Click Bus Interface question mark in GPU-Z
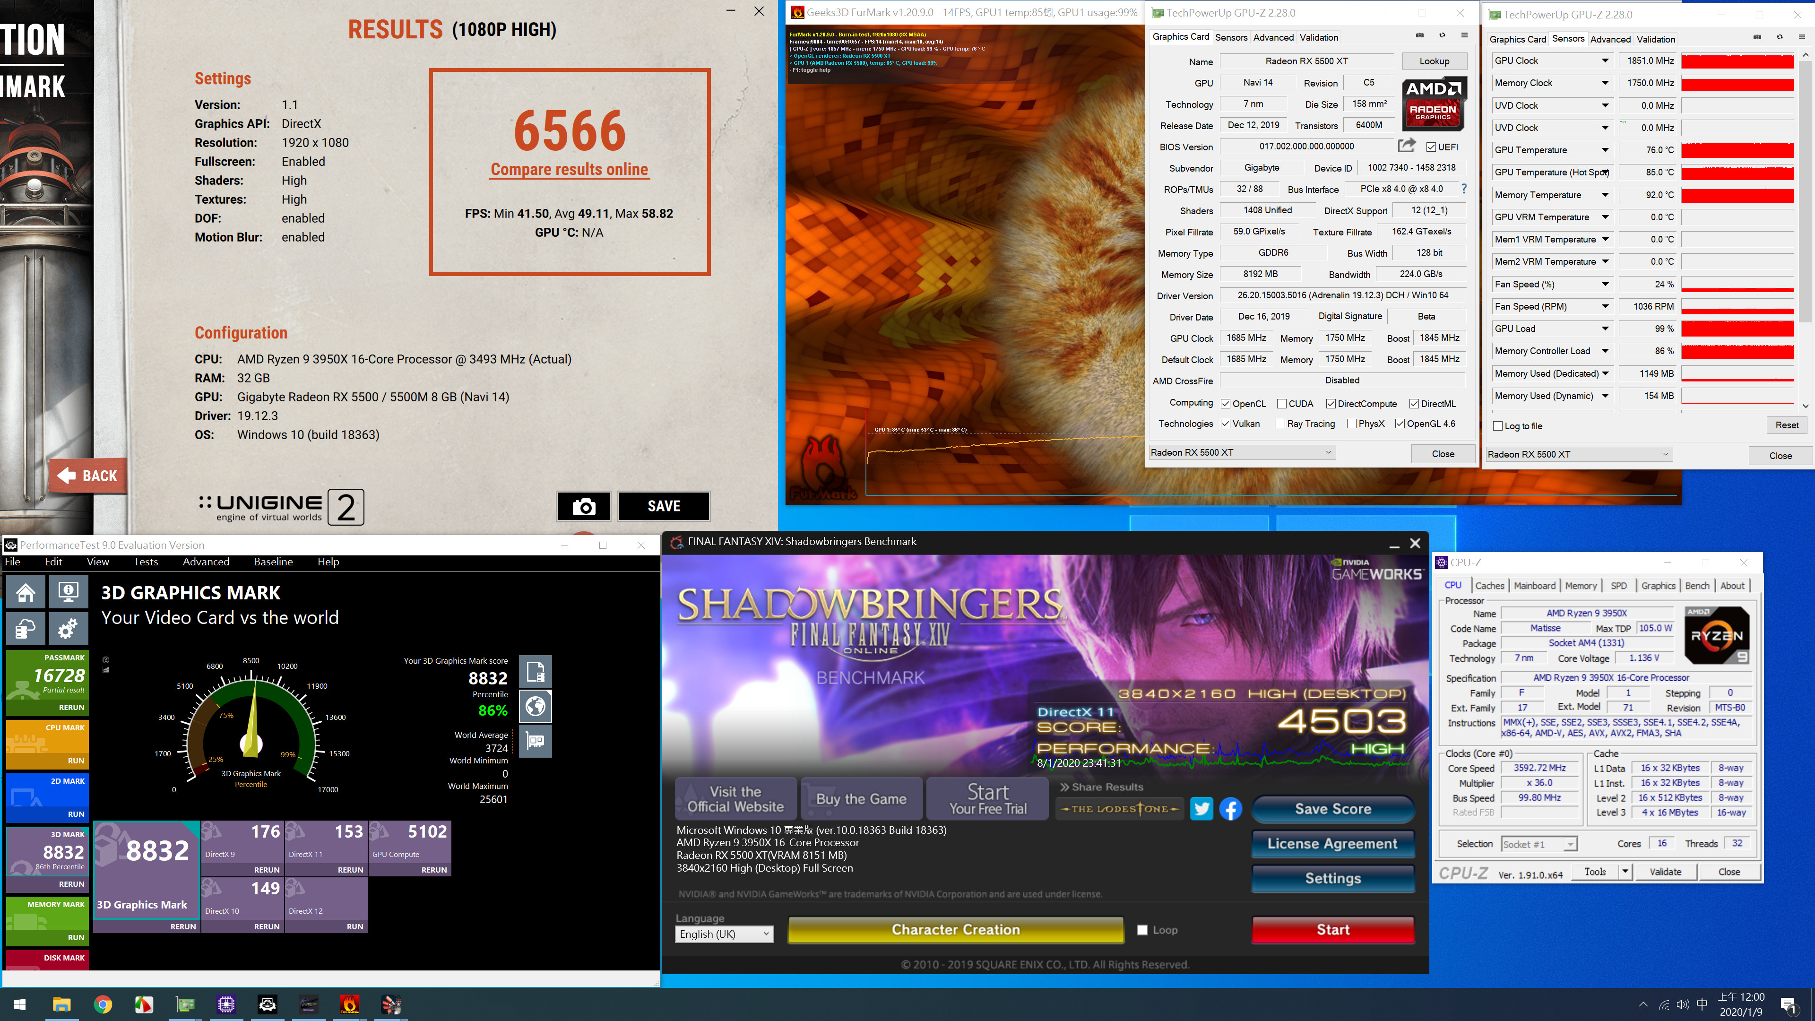This screenshot has height=1021, width=1815. [1464, 188]
